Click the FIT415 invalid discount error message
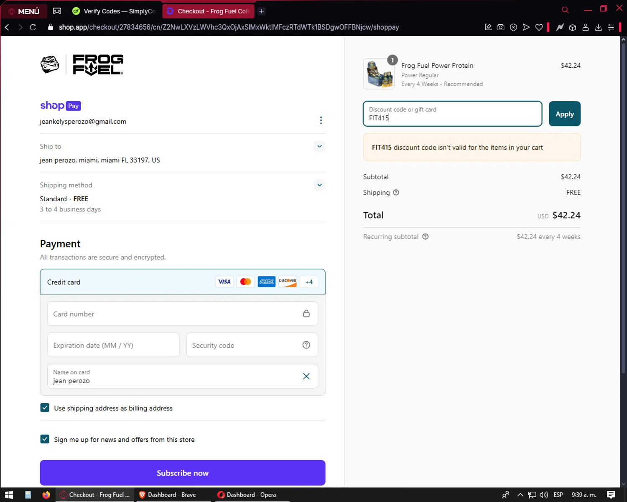The image size is (627, 502). [x=472, y=147]
